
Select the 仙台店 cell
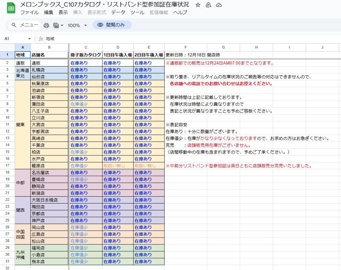49,77
